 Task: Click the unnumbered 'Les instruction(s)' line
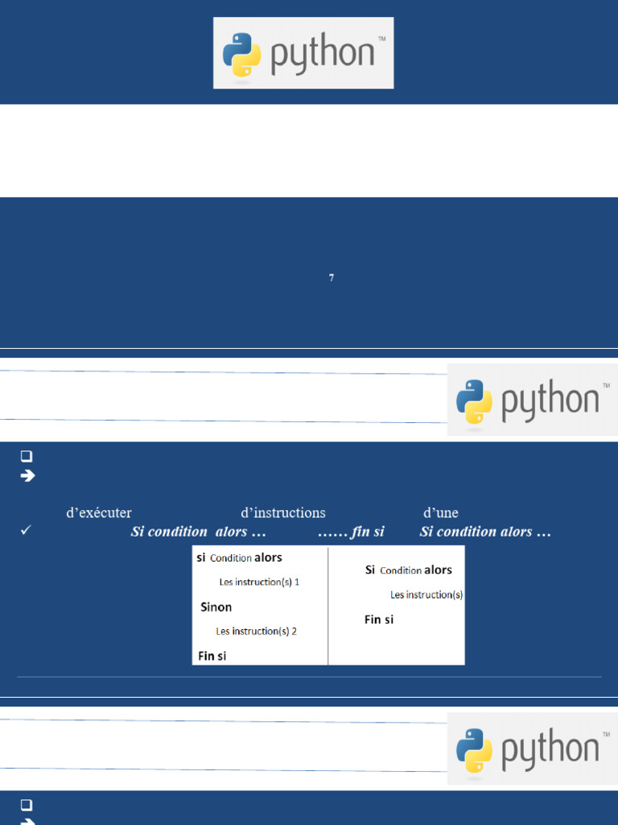tap(426, 595)
